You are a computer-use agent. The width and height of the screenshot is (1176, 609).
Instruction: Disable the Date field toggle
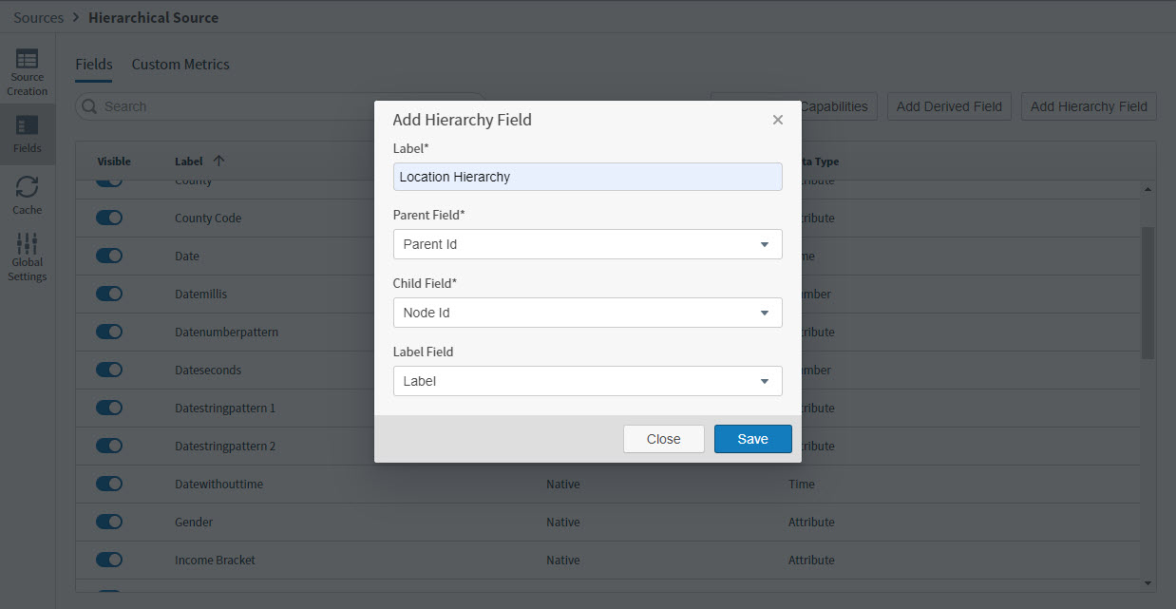[108, 256]
